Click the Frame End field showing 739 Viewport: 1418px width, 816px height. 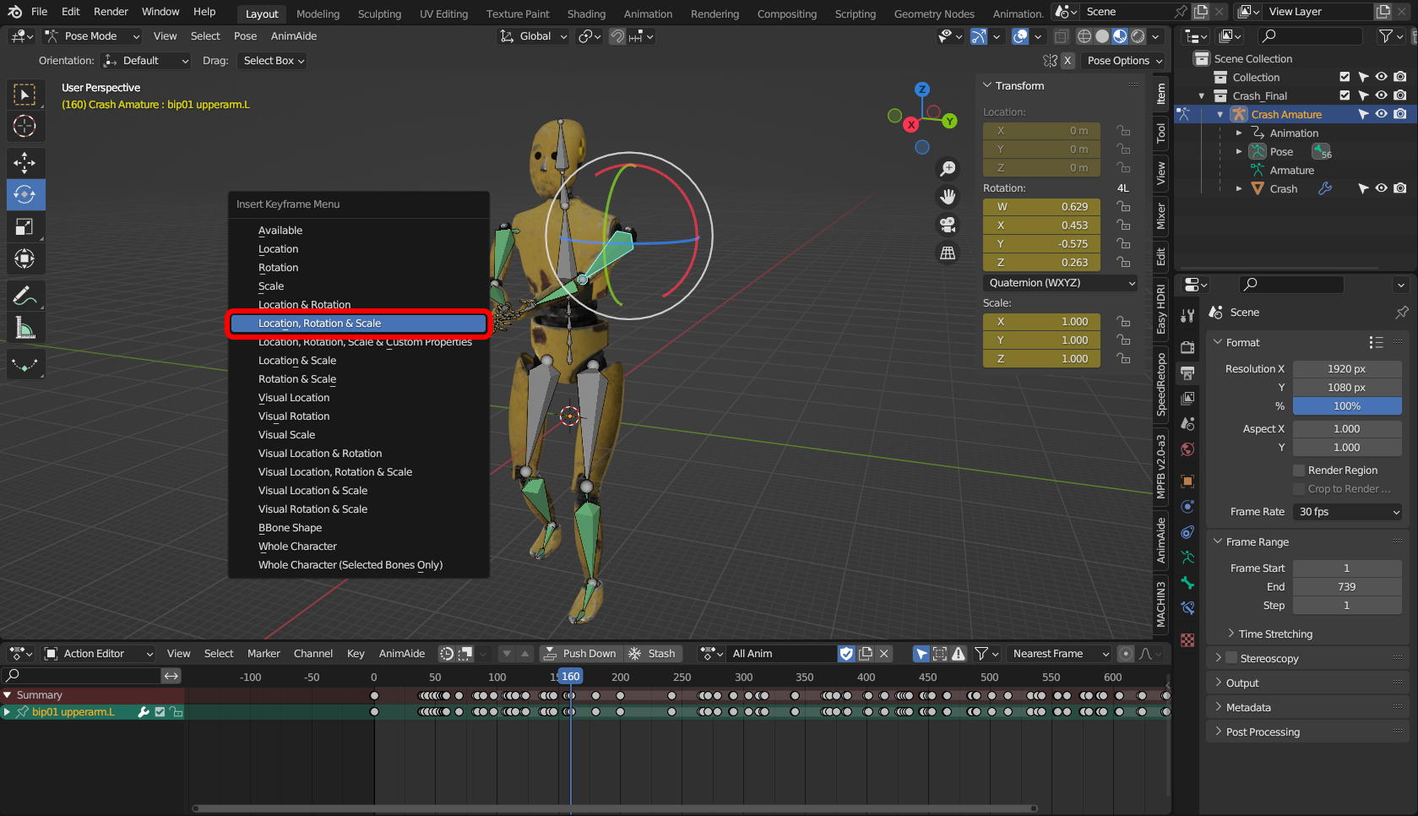click(1347, 587)
